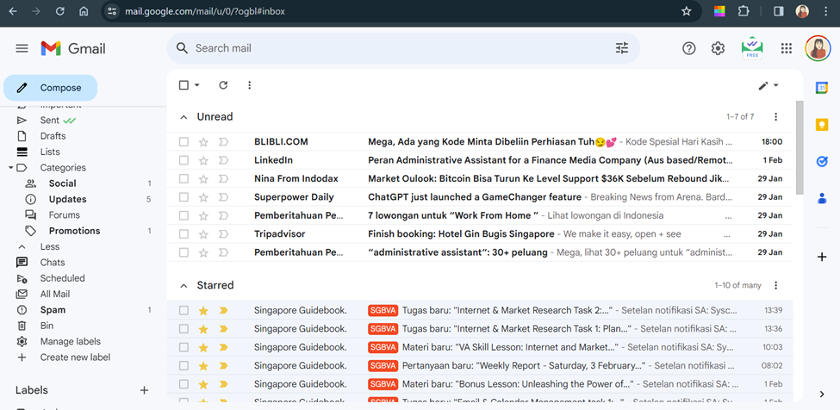Click the Compose button
This screenshot has height=410, width=840.
51,88
